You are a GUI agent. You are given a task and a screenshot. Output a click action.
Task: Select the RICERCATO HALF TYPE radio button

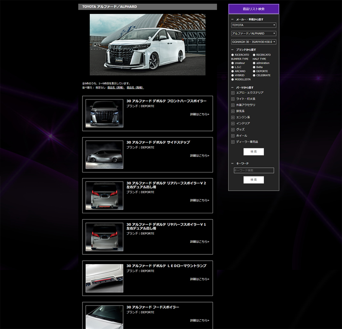[254, 55]
